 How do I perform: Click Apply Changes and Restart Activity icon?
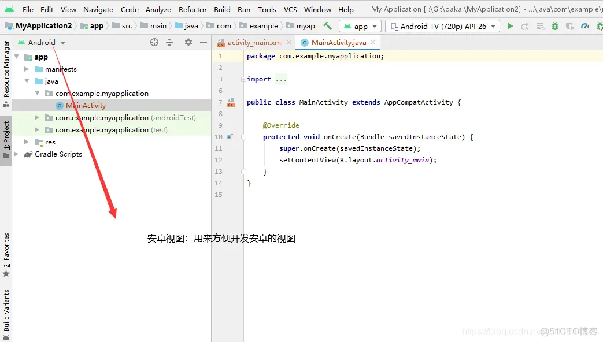524,26
